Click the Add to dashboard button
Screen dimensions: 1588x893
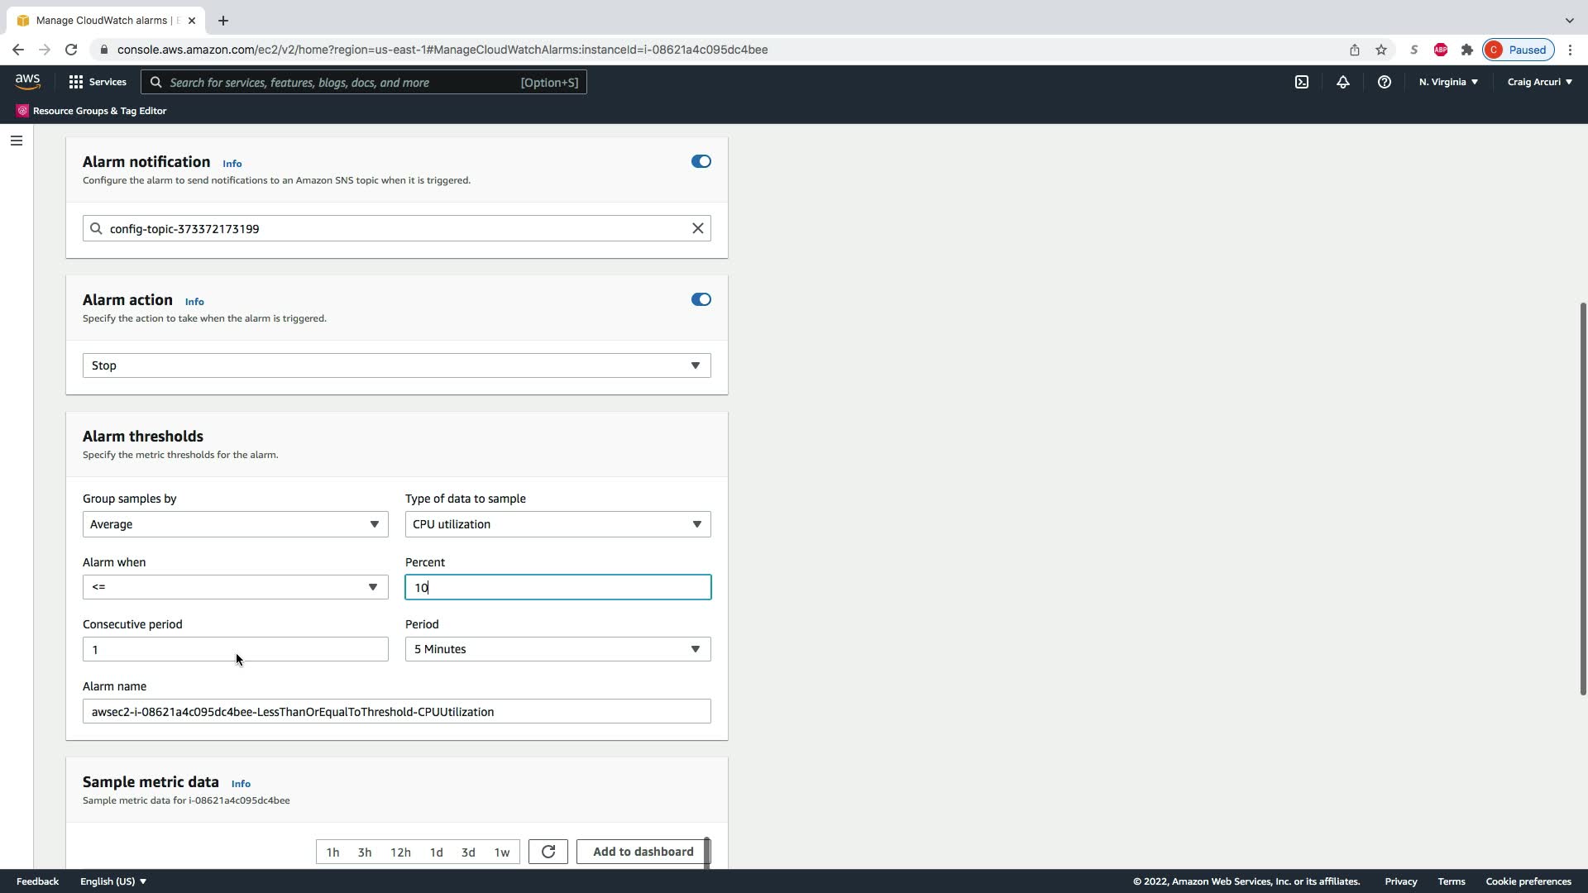(643, 852)
